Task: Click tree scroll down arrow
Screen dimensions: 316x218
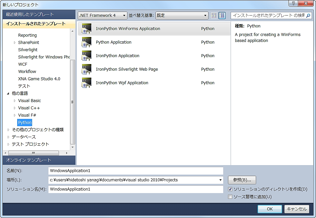Action: click(x=72, y=147)
